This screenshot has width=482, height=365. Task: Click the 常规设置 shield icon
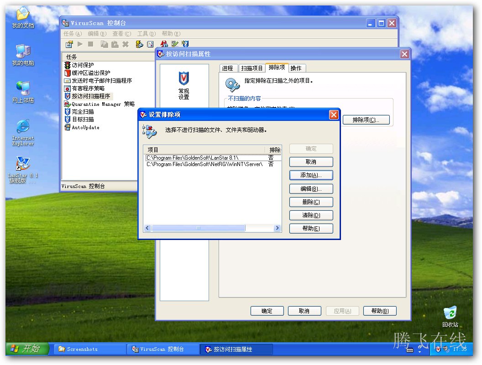point(183,78)
